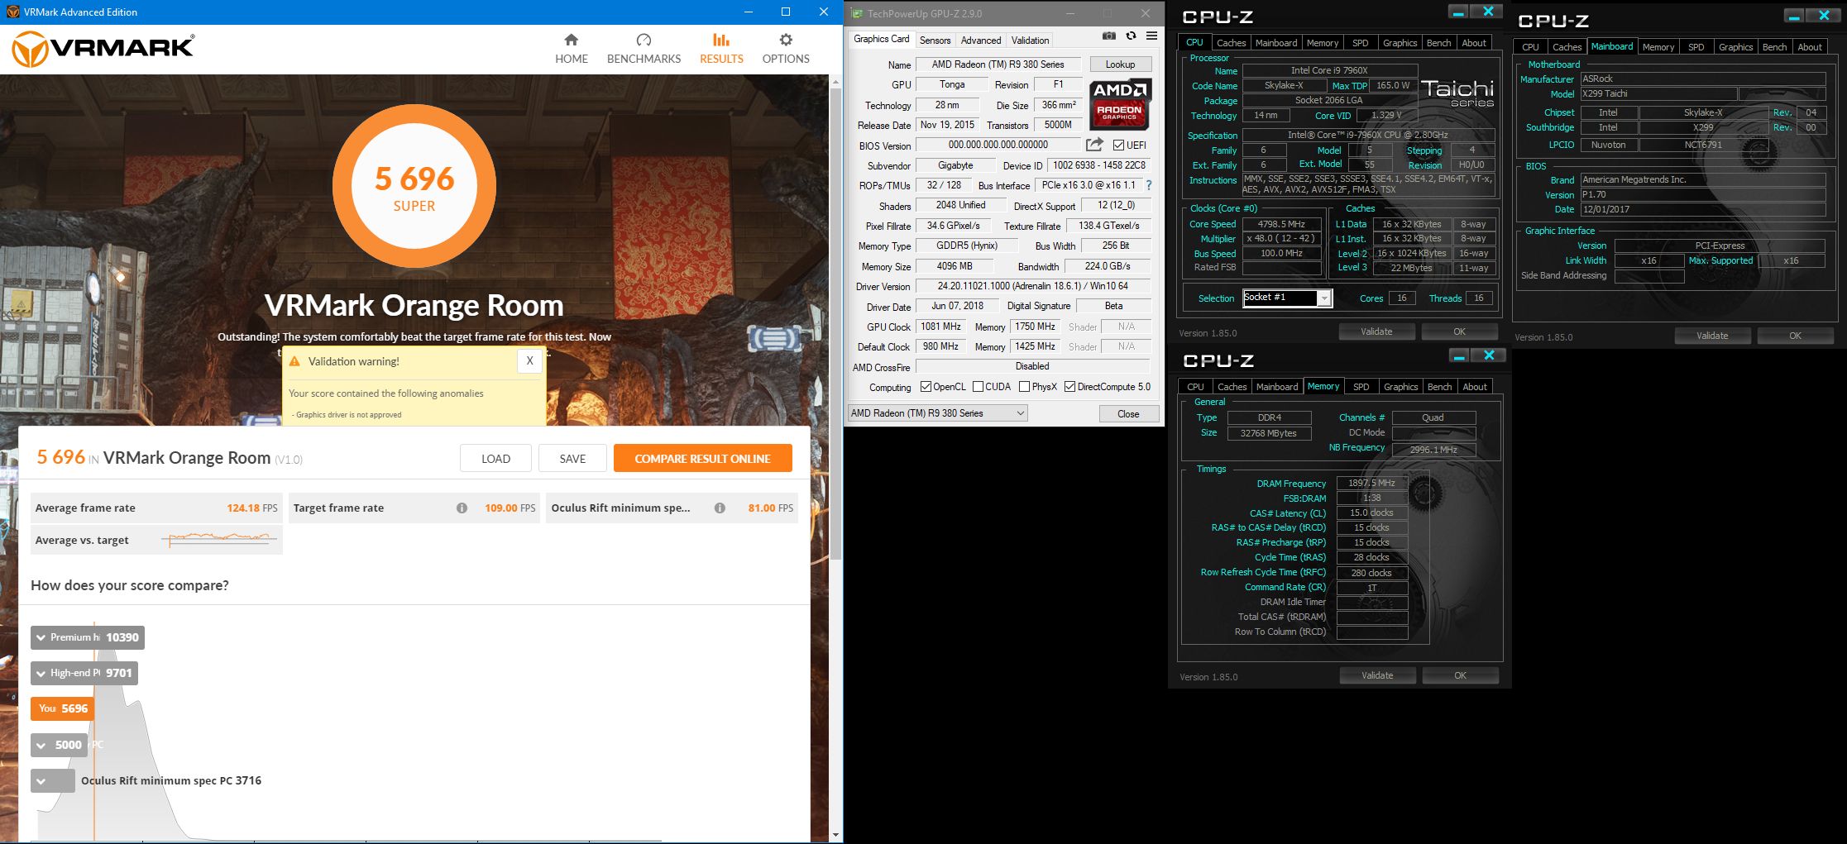Open VRMark RESULTS chart icon
The width and height of the screenshot is (1847, 844).
coord(721,40)
